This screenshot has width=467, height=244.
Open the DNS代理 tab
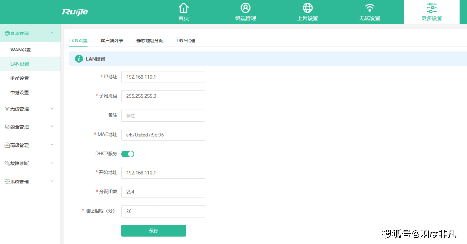click(186, 41)
